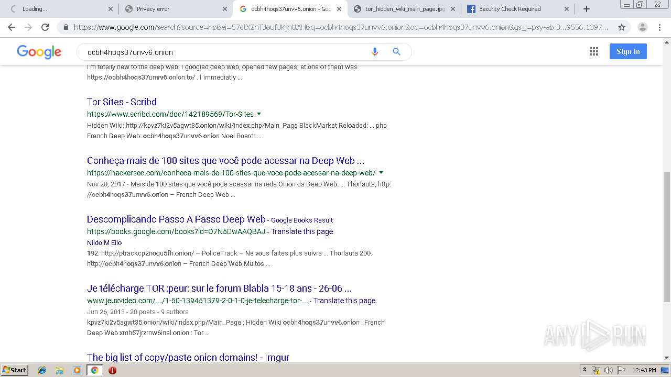Close the active Google search tab
Screen dimensions: 671x377
(x=339, y=9)
